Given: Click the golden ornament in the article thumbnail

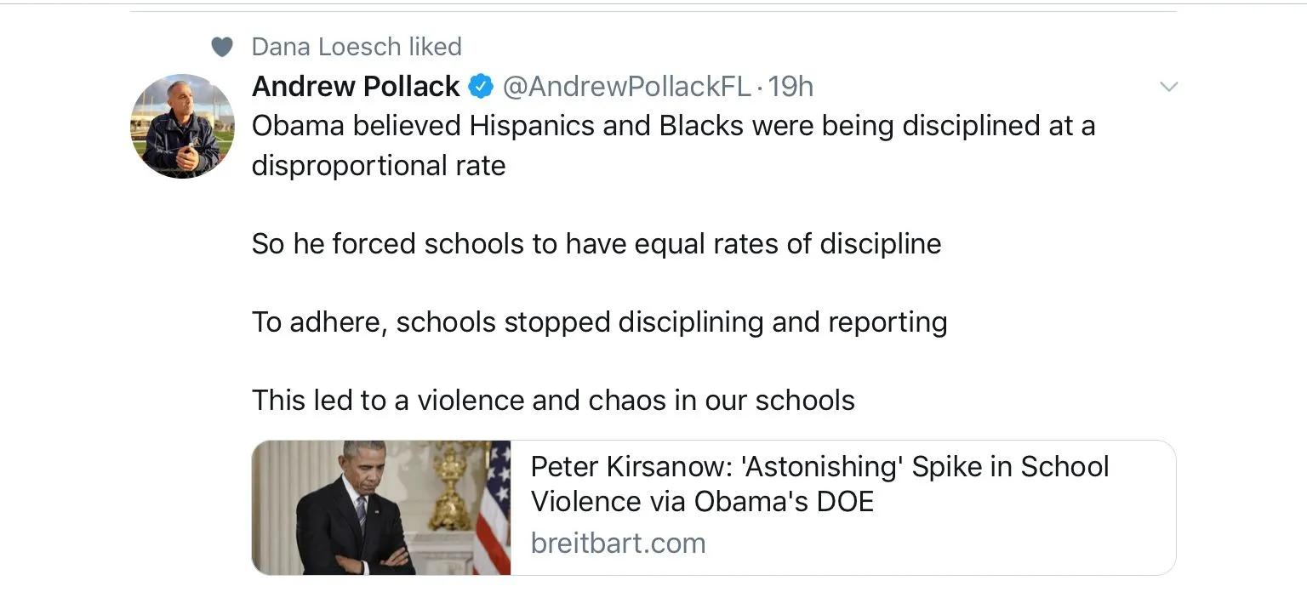Looking at the screenshot, I should tap(451, 485).
